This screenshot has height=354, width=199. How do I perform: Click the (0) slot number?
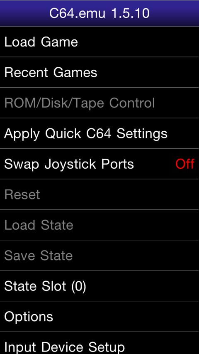coord(78,286)
